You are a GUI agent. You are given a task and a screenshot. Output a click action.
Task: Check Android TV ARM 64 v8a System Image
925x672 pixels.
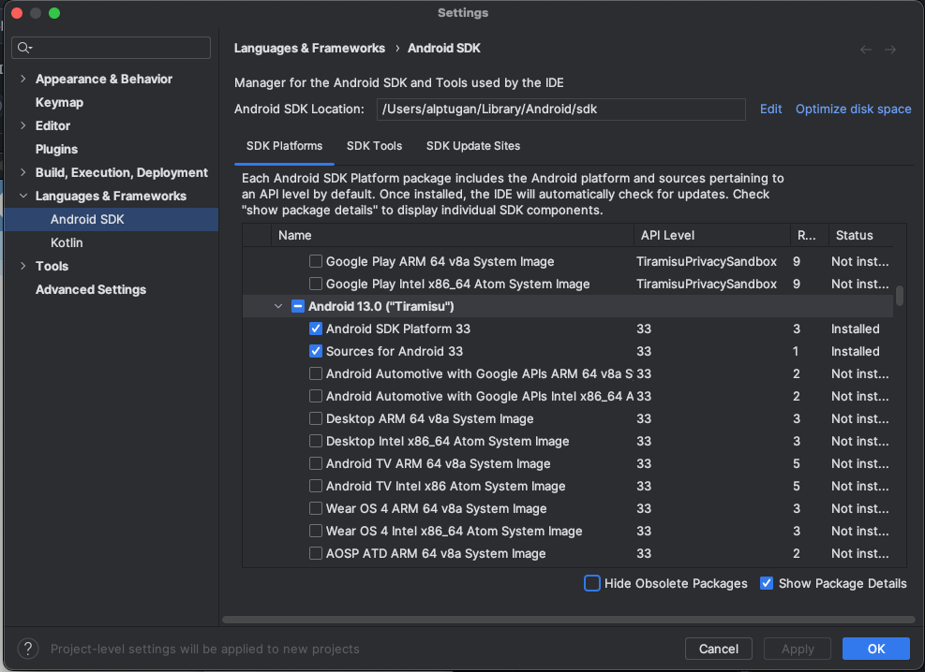(x=316, y=463)
